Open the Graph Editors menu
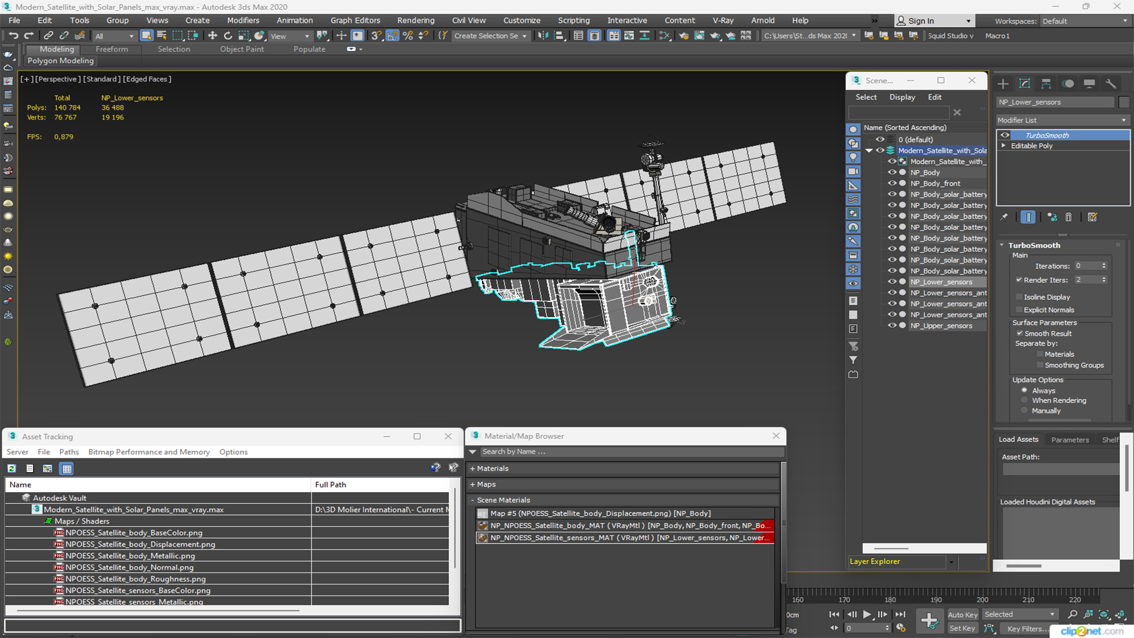 (x=355, y=20)
